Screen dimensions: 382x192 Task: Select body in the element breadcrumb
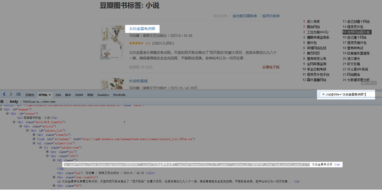point(14,101)
